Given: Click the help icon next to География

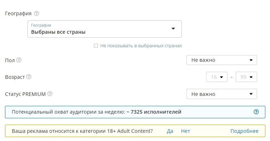Looking at the screenshot, I should [36, 13].
